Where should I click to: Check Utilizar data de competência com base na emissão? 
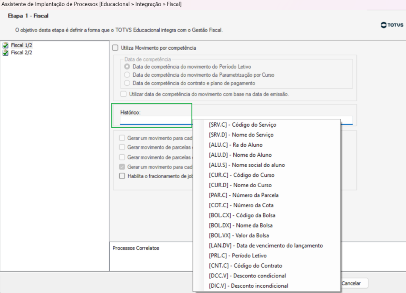(x=124, y=94)
